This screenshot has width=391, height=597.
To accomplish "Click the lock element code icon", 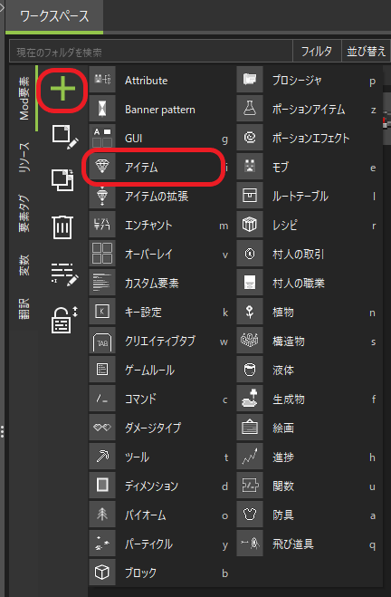I will [64, 319].
